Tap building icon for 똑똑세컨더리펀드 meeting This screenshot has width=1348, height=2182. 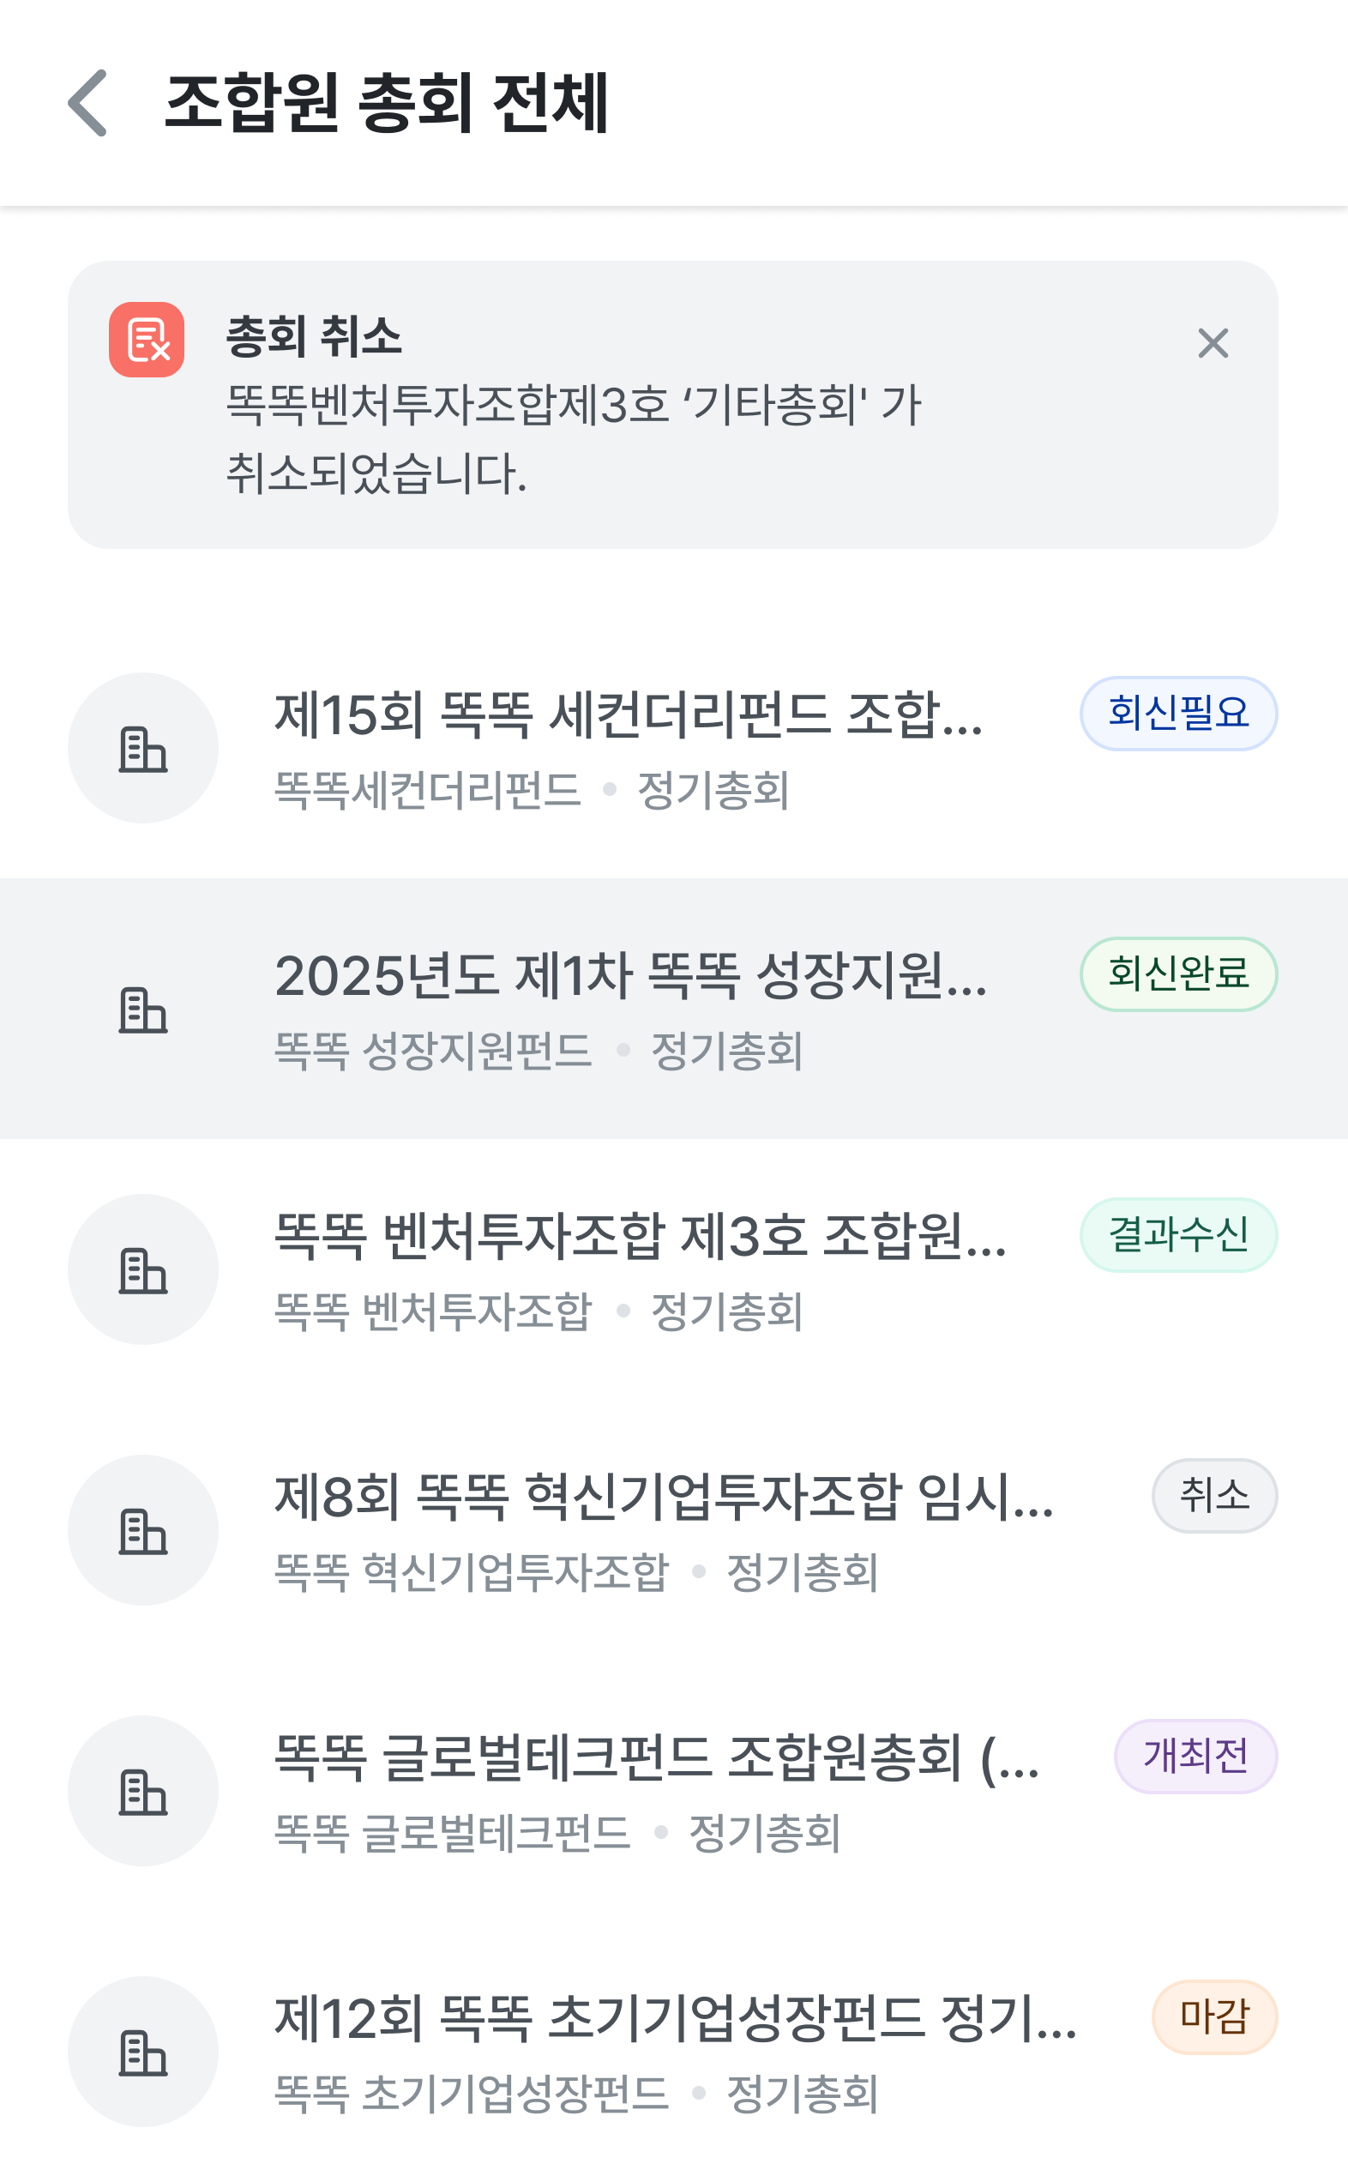tap(143, 748)
